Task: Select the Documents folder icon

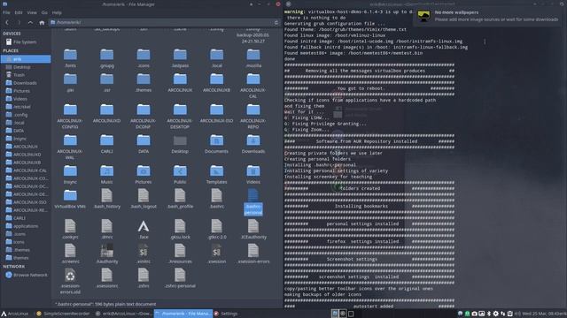Action: point(216,140)
